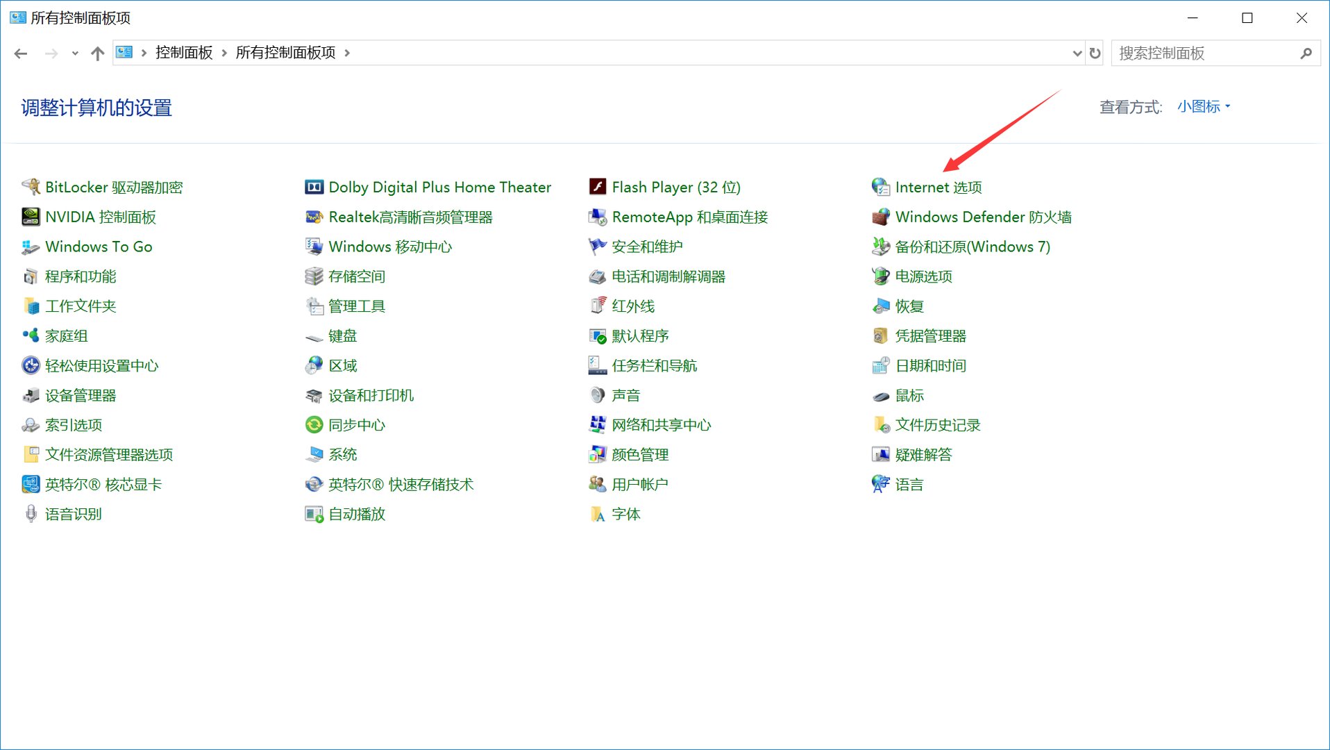
Task: Refresh the control panel view
Action: (1095, 53)
